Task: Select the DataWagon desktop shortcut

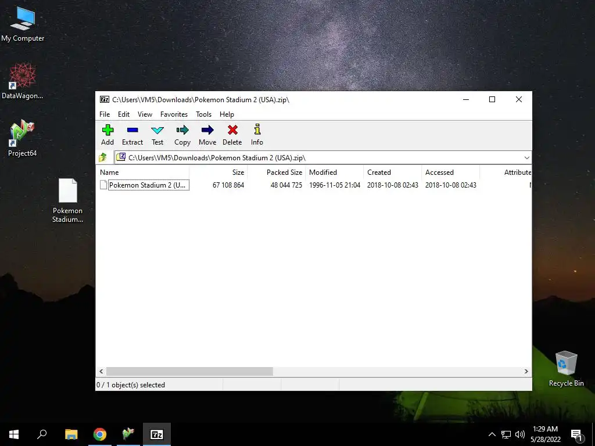Action: pos(23,81)
